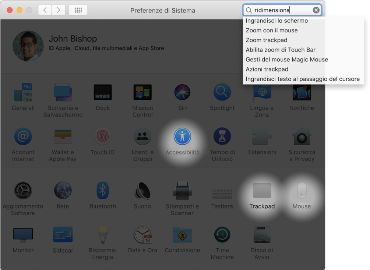This screenshot has height=270, width=370.
Task: Go back with the left arrow button
Action: pos(45,10)
